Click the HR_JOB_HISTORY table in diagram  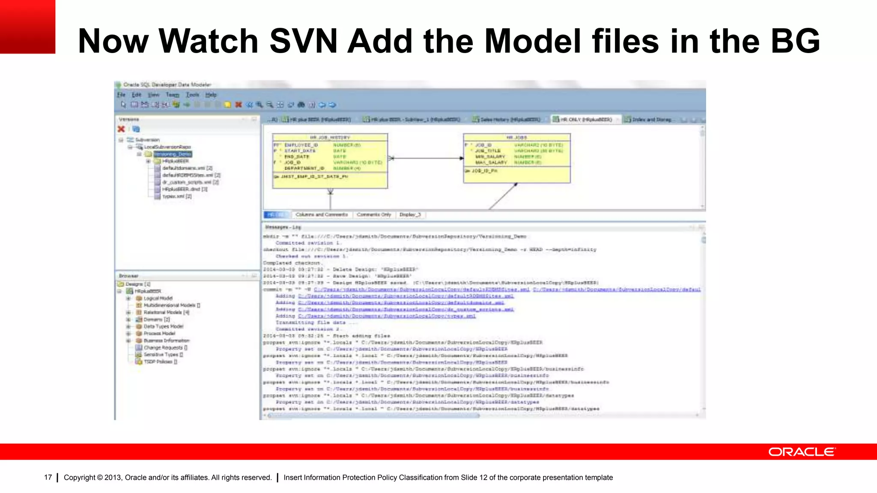330,161
